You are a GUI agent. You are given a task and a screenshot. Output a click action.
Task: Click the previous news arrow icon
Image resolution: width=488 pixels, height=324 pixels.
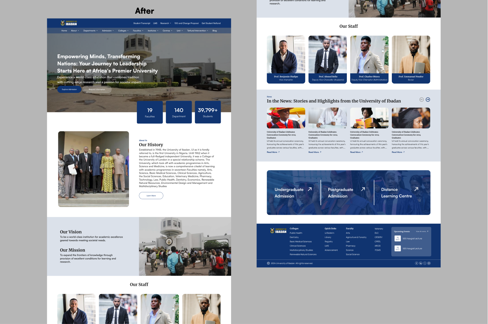(421, 99)
